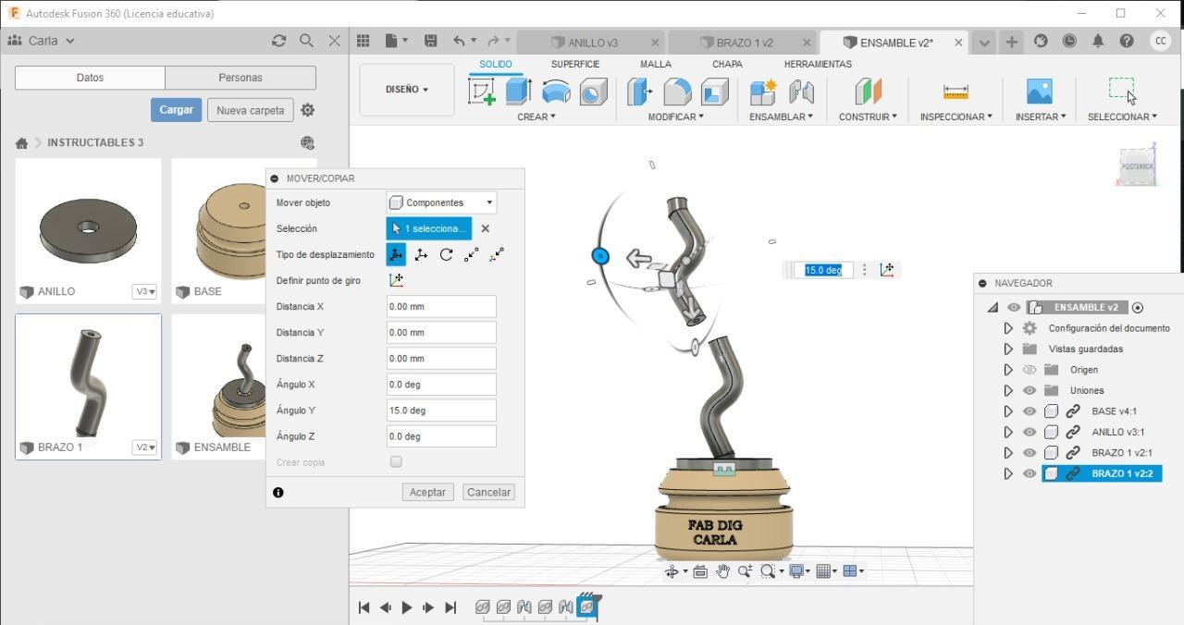1184x625 pixels.
Task: Select the Pan hand tool
Action: tap(722, 571)
